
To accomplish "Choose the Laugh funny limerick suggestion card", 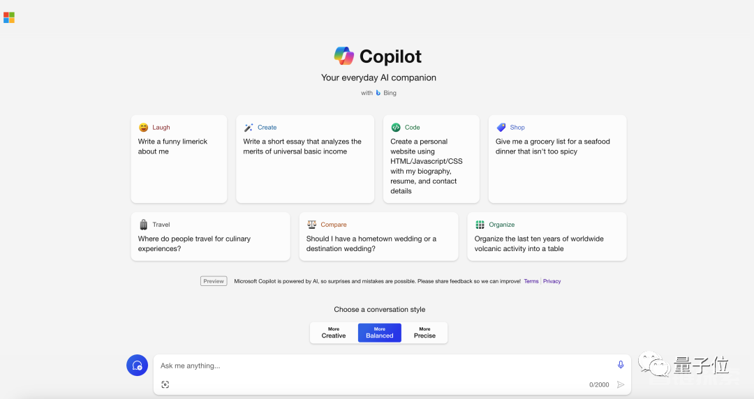I will click(x=179, y=158).
